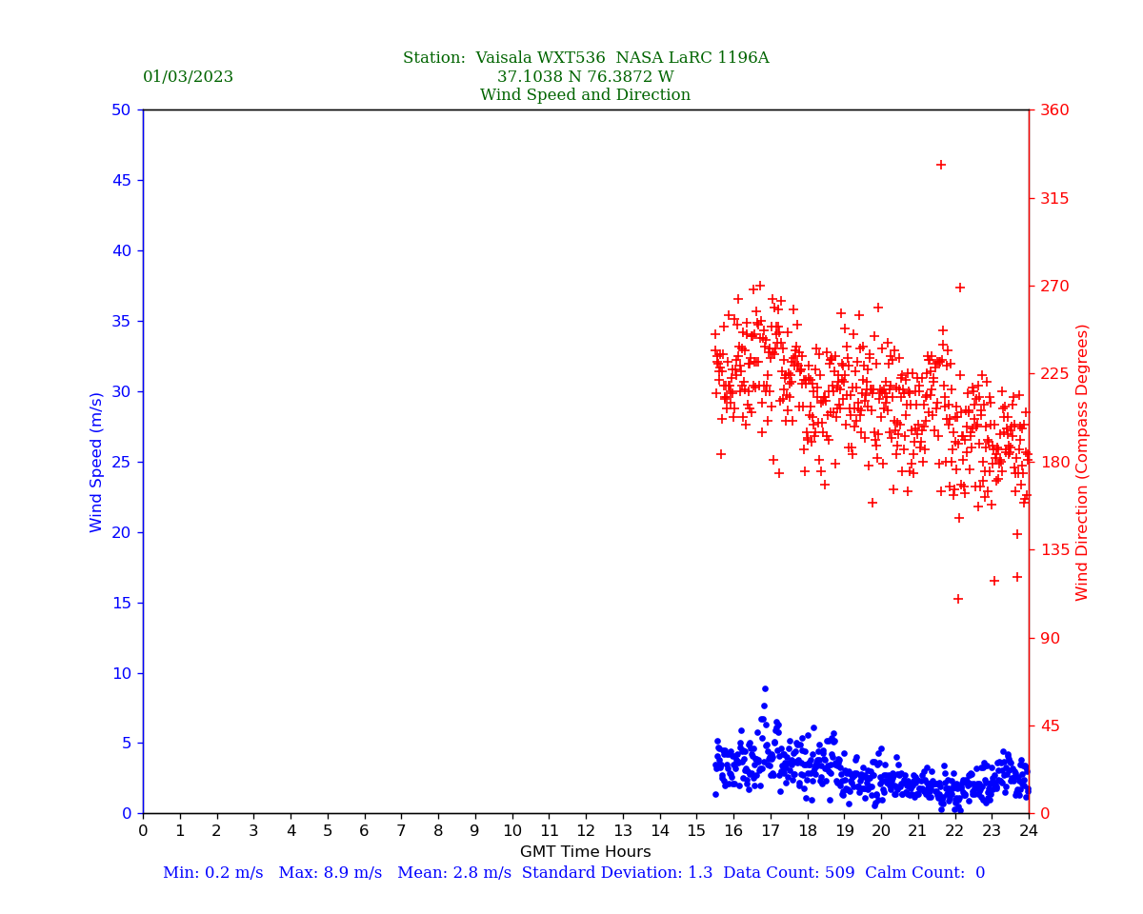Click the 180 tick on the direction axis
1143x914 pixels.
click(x=1053, y=462)
